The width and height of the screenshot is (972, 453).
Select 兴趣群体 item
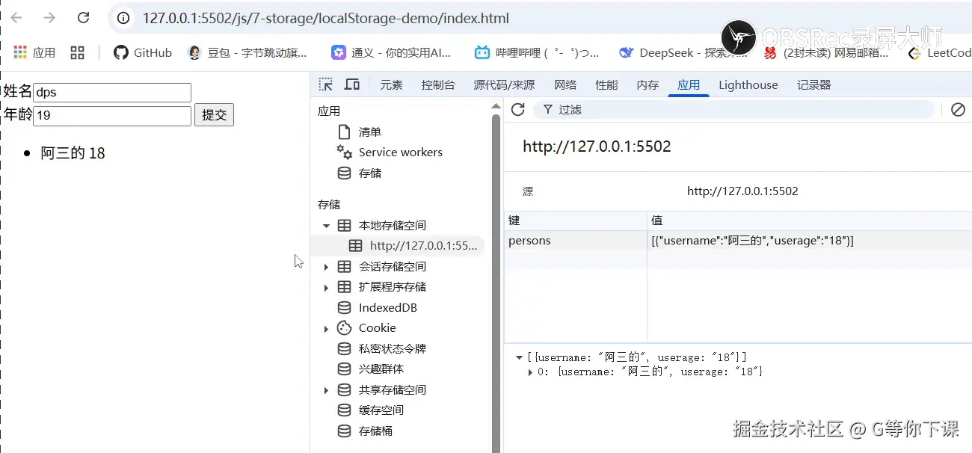coord(381,369)
